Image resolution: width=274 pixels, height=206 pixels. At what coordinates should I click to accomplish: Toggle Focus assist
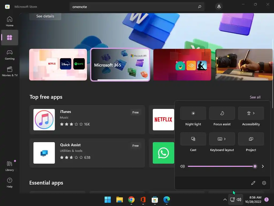click(222, 113)
